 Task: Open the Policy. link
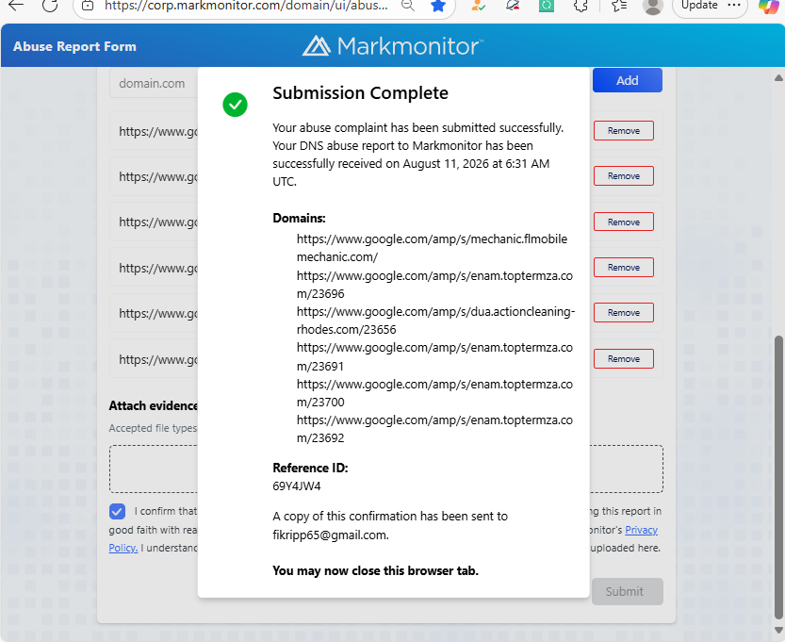(x=123, y=548)
